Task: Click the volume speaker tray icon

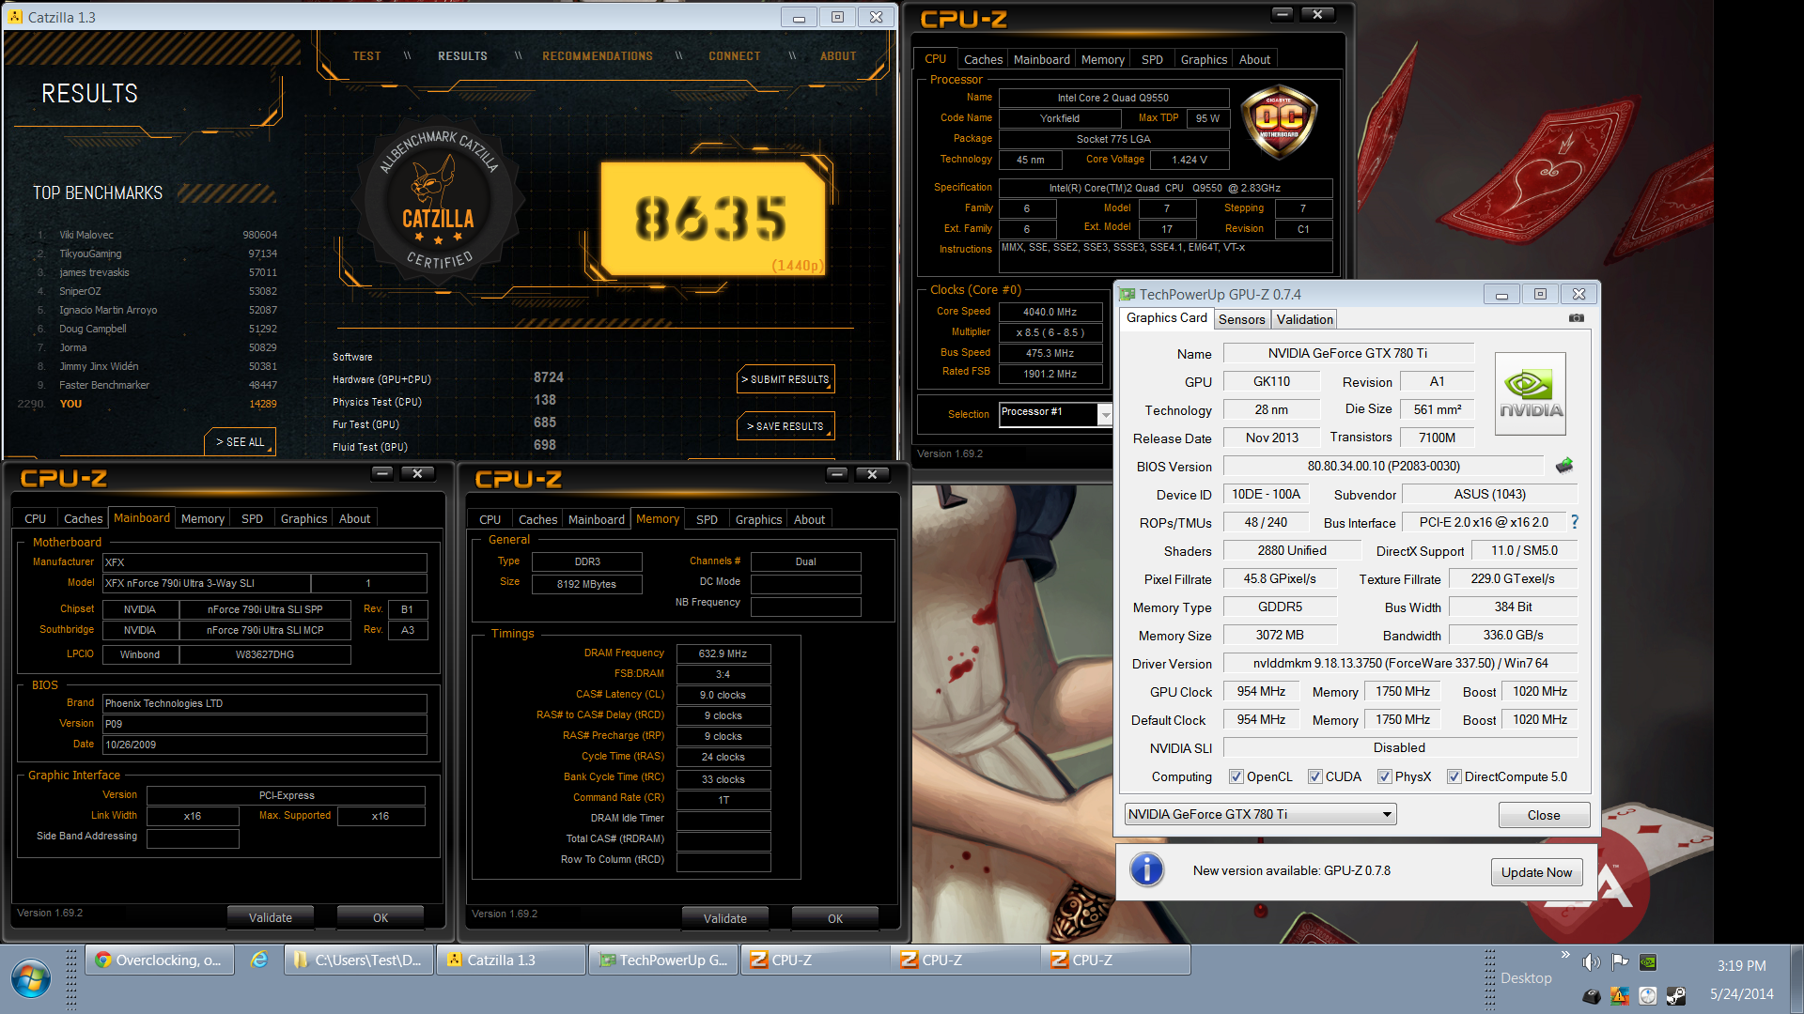Action: [1590, 962]
